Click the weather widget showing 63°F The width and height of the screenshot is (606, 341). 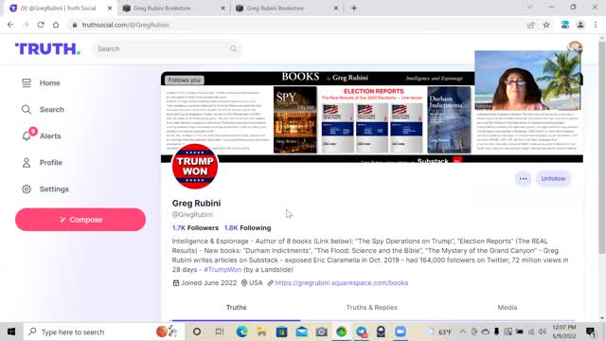tap(438, 332)
